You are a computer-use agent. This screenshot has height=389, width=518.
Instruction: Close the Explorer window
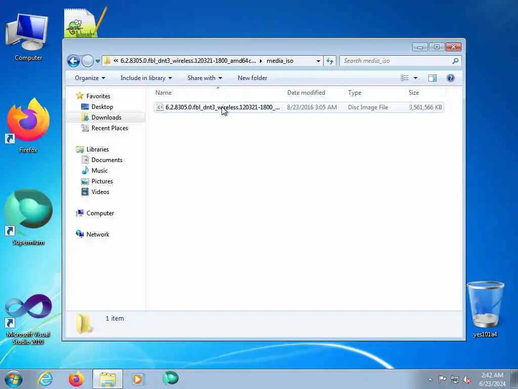(x=453, y=47)
